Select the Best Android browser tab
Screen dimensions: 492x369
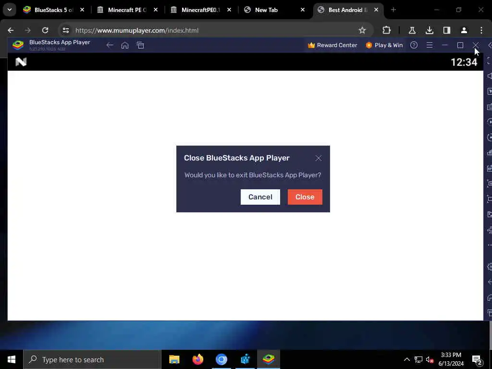tap(344, 10)
